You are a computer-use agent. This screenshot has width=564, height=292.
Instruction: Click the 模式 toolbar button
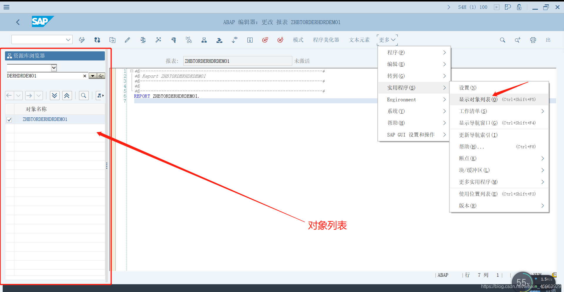298,40
